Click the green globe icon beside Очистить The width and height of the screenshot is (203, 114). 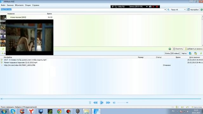170,49
